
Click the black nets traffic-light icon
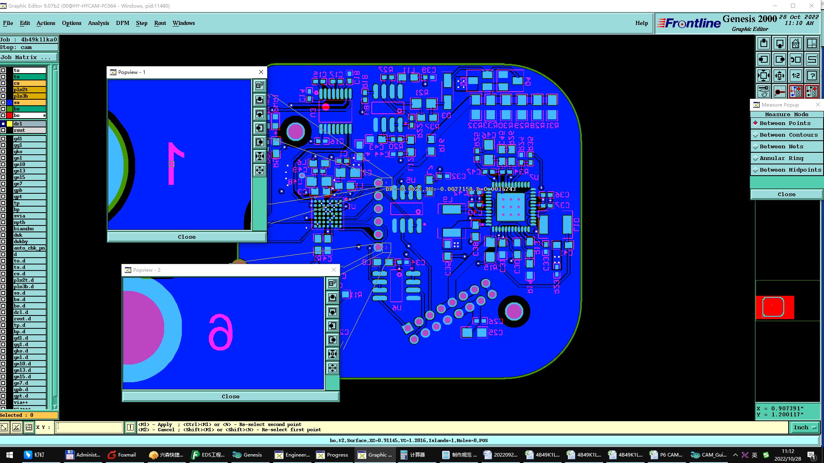(812, 92)
